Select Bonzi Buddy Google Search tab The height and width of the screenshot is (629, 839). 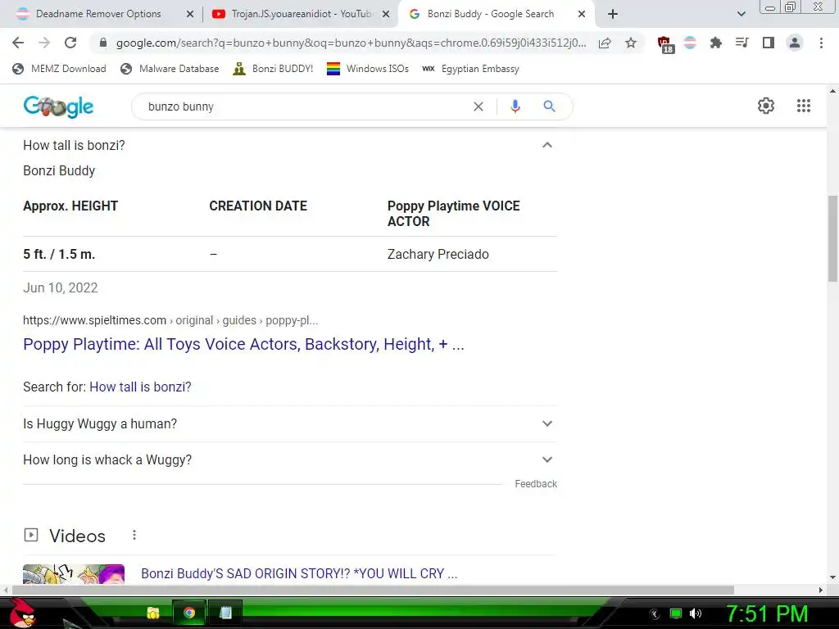pyautogui.click(x=491, y=14)
